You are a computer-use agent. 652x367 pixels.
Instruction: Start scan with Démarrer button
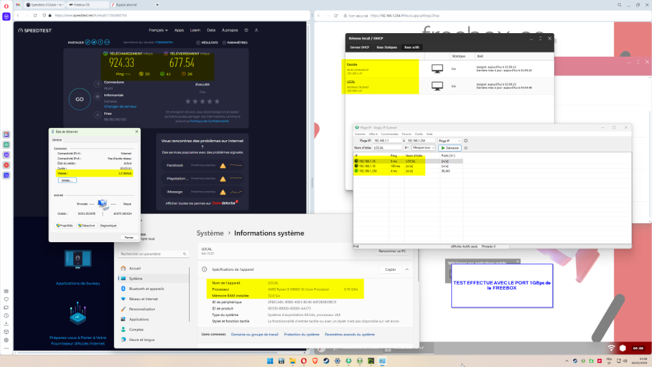click(450, 148)
